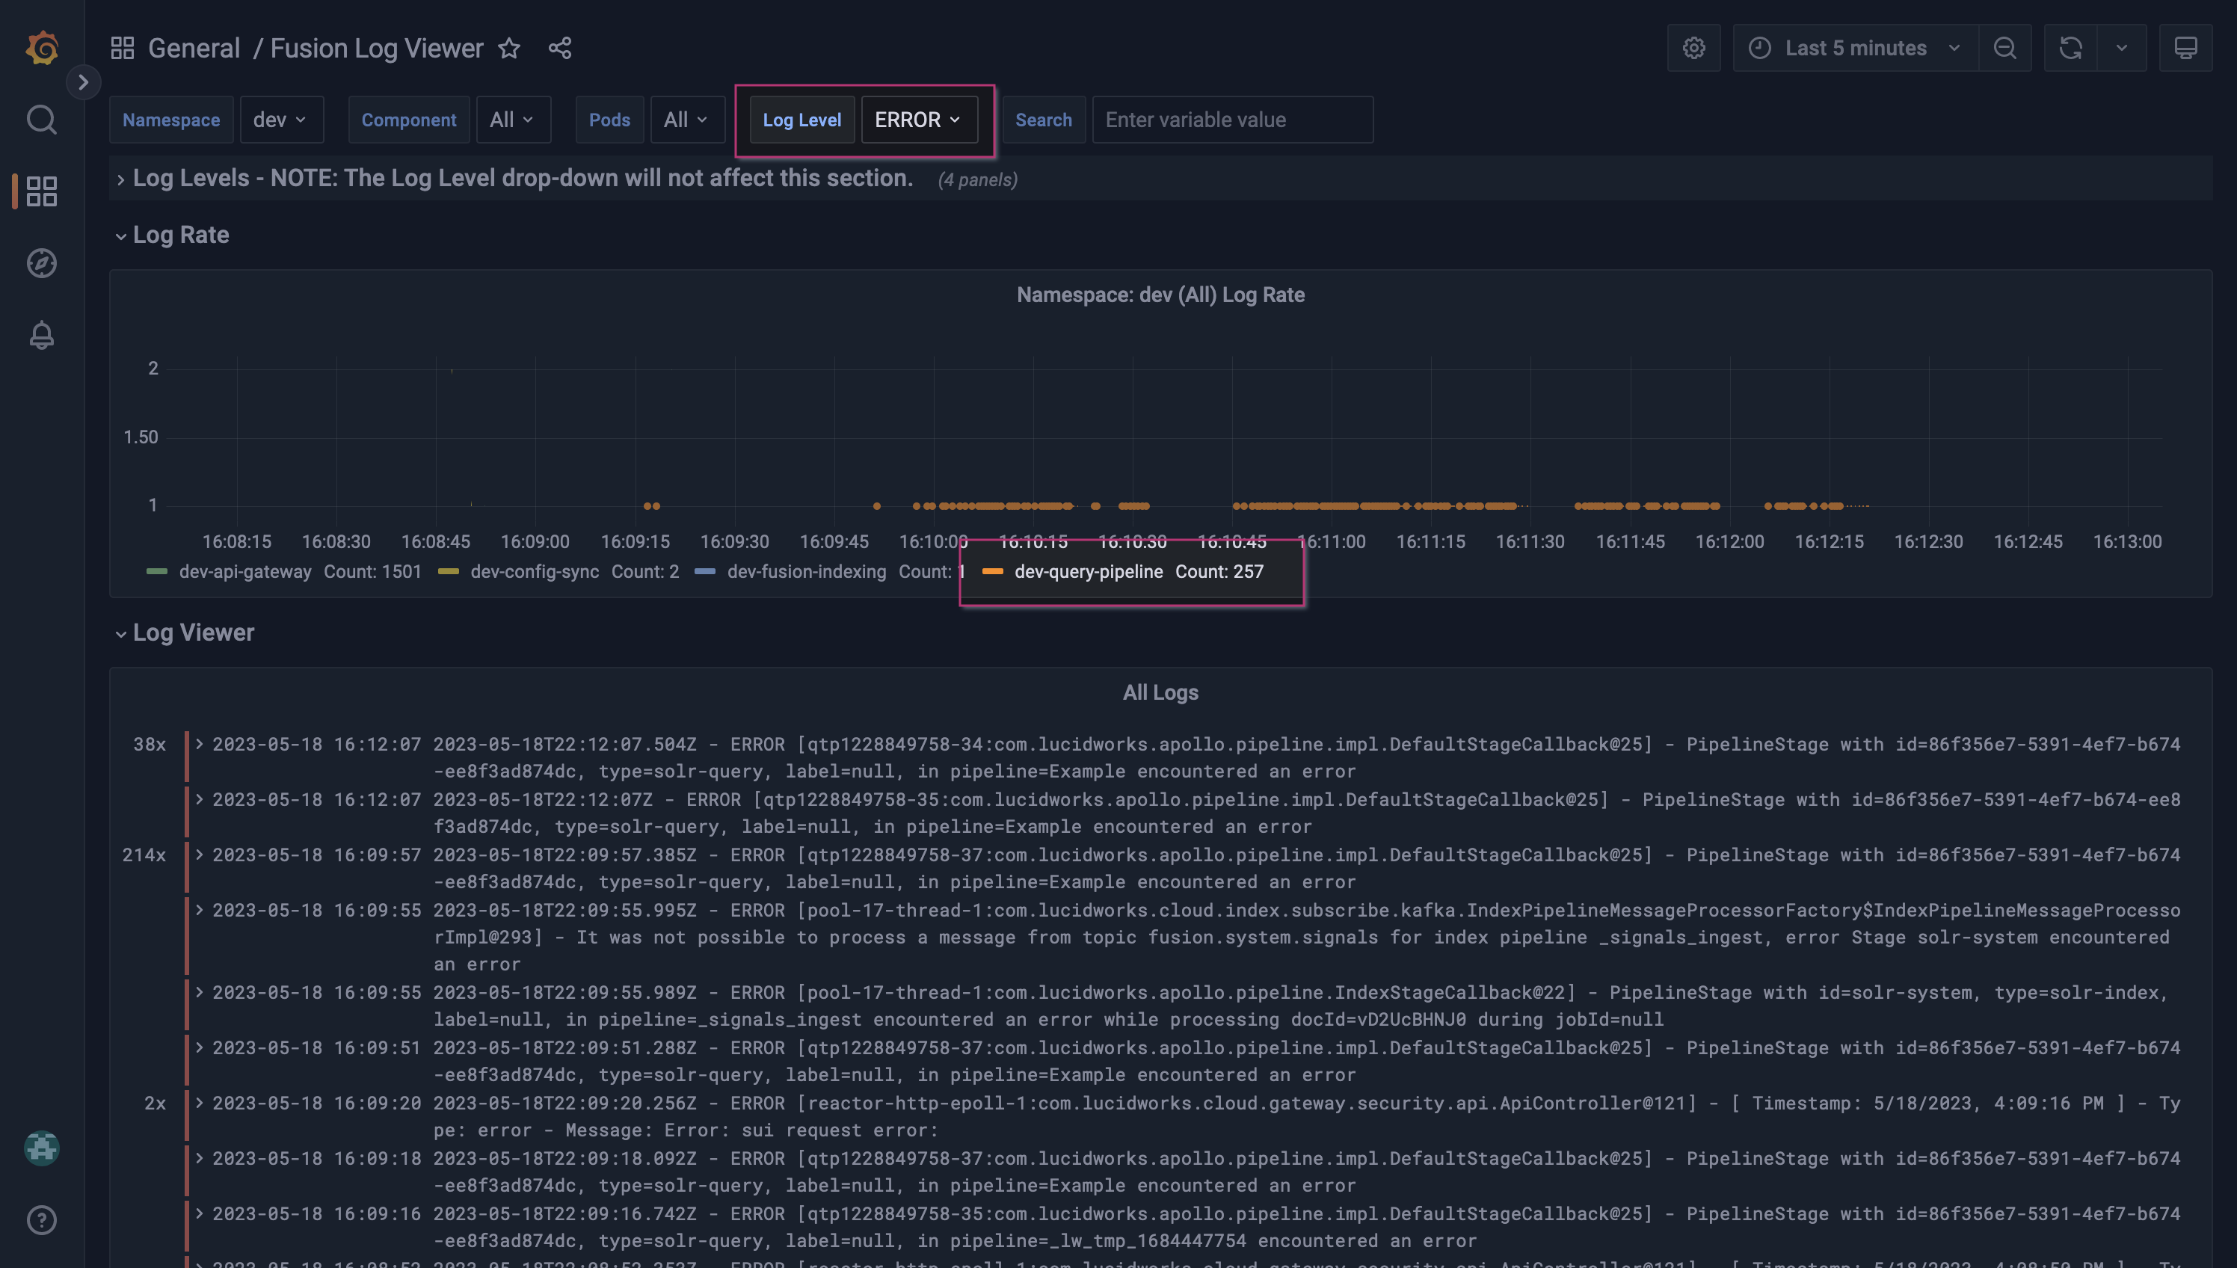Open Grafana home via the logo icon
The image size is (2237, 1268).
41,47
